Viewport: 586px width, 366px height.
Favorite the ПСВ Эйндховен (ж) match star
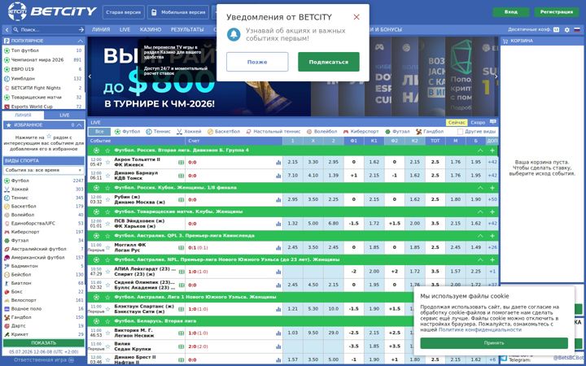coord(107,224)
